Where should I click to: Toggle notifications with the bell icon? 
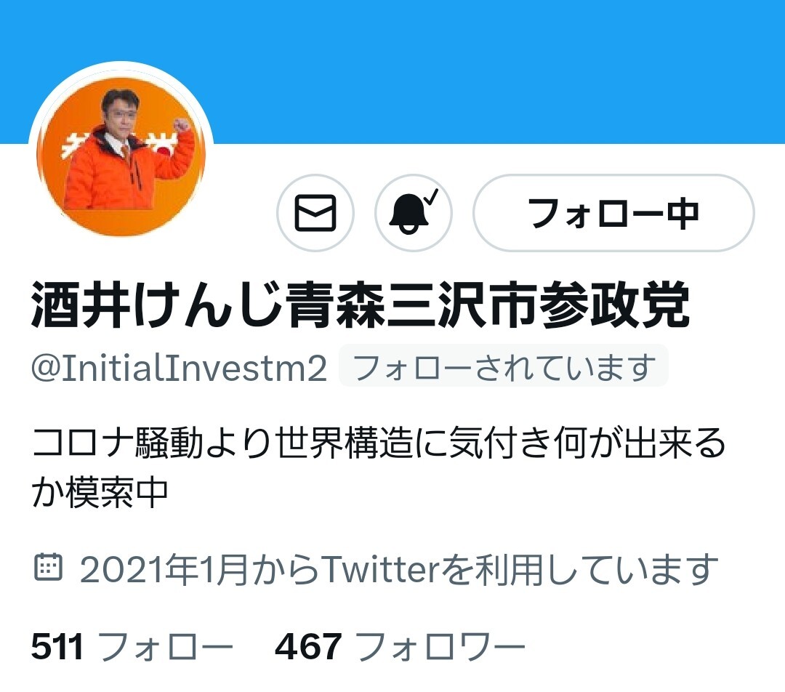tap(414, 213)
